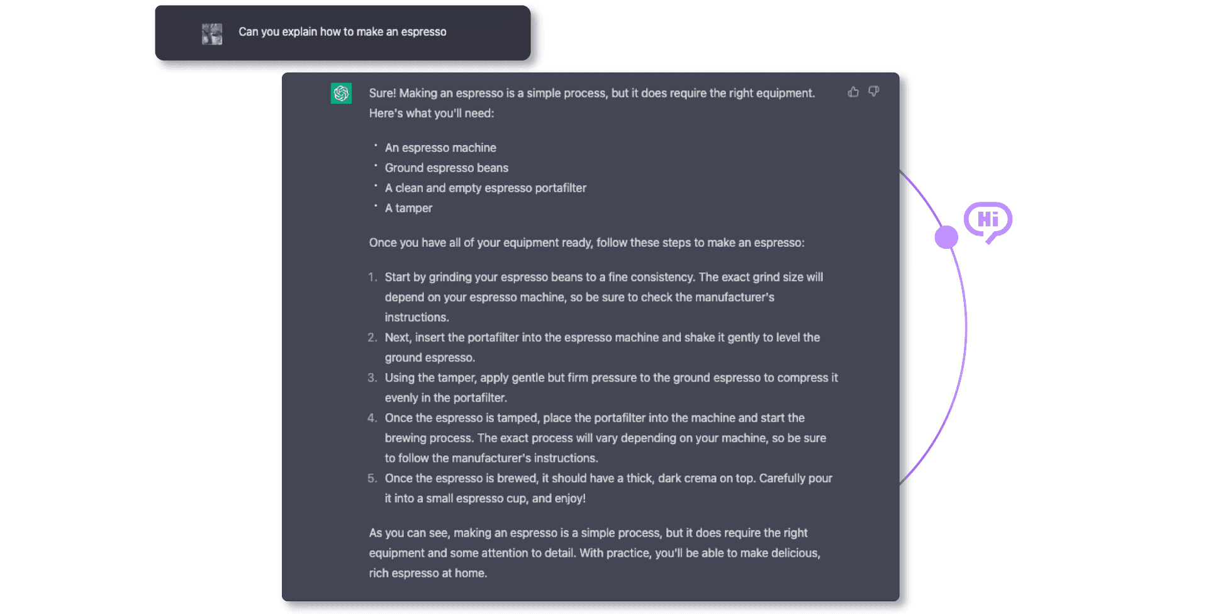
Task: Click step 3 about using the tamper
Action: click(611, 387)
